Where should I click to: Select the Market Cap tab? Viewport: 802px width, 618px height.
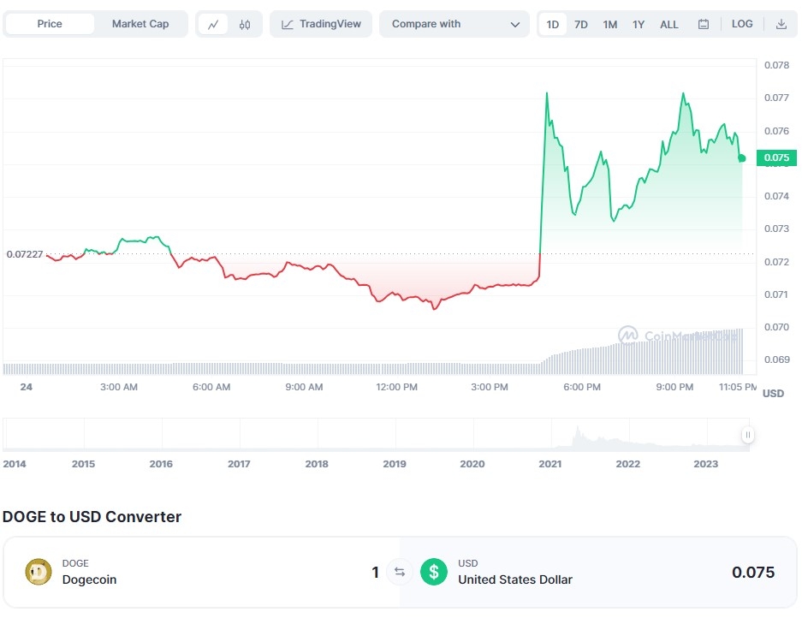click(140, 24)
